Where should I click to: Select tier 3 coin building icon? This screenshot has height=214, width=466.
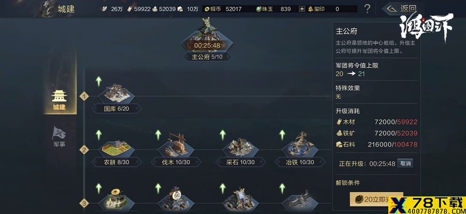coord(116,199)
